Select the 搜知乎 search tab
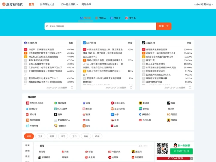216x162 pixels. coord(115,18)
